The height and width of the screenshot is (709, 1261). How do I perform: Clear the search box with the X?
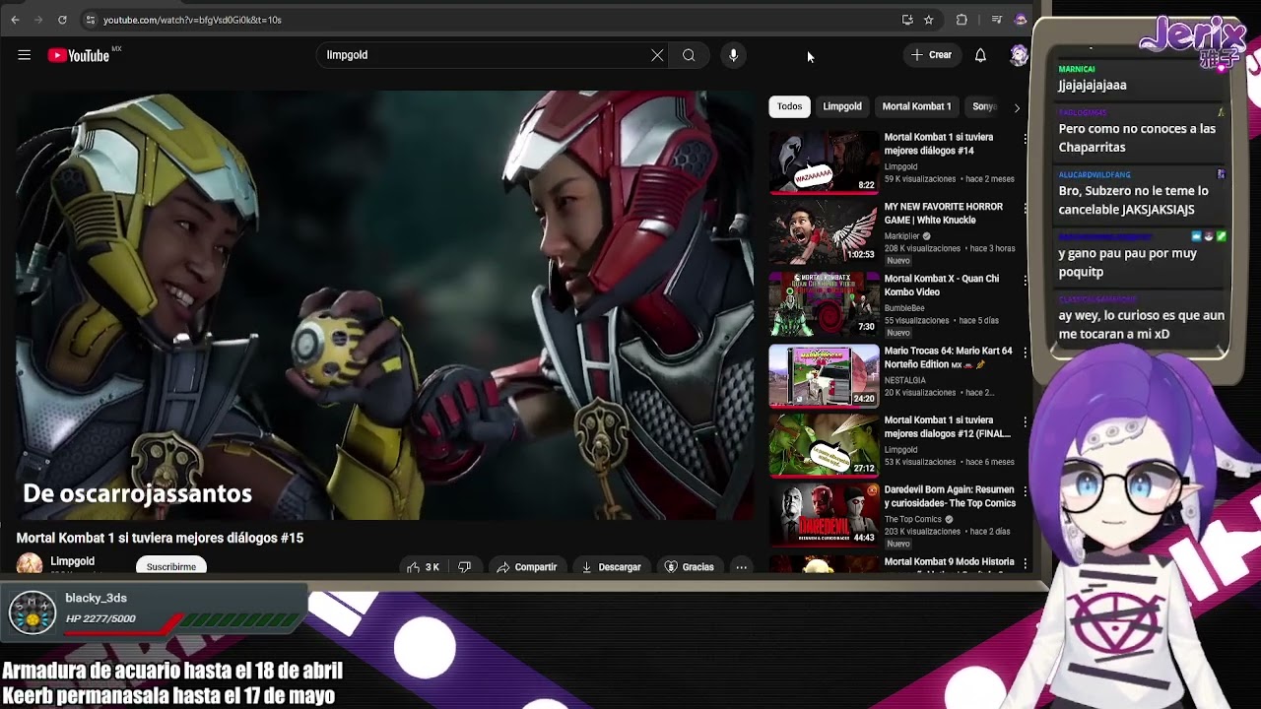coord(657,55)
